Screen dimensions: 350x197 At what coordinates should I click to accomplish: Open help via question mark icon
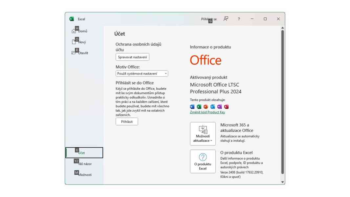pyautogui.click(x=239, y=19)
